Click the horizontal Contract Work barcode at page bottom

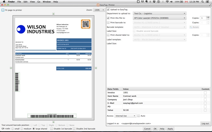click(52, 116)
